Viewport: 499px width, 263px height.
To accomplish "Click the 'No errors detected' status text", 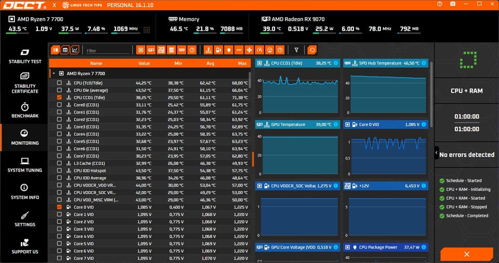I will click(467, 155).
